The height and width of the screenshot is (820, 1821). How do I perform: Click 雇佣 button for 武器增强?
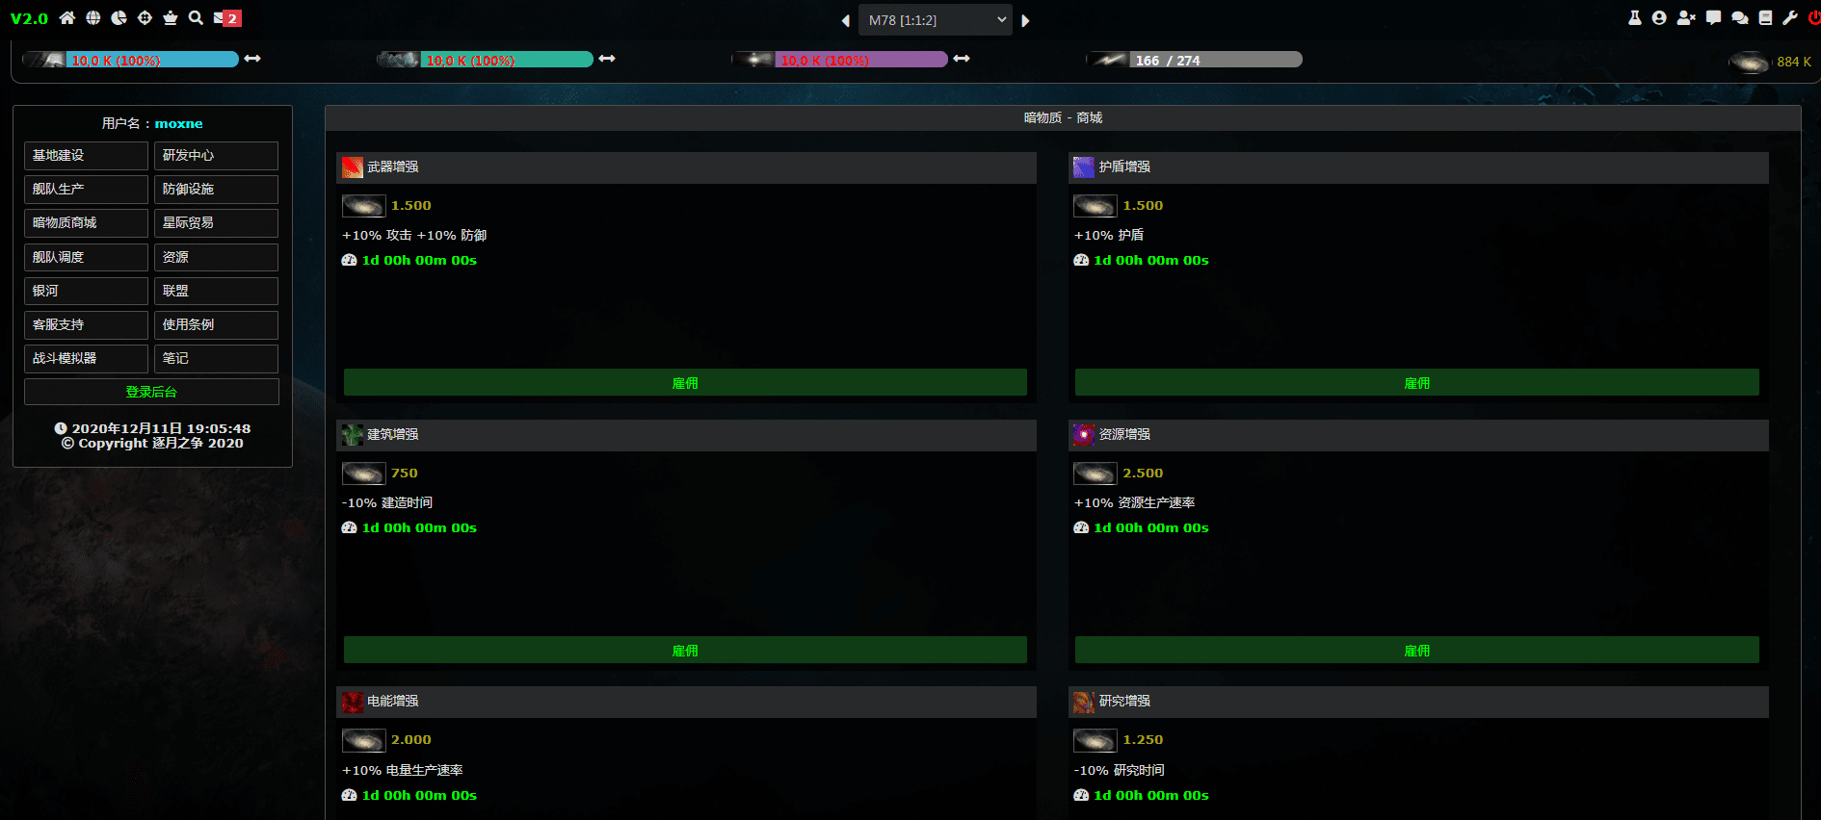coord(685,383)
